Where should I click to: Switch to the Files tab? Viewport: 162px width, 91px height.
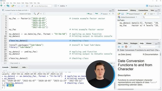[119, 43]
